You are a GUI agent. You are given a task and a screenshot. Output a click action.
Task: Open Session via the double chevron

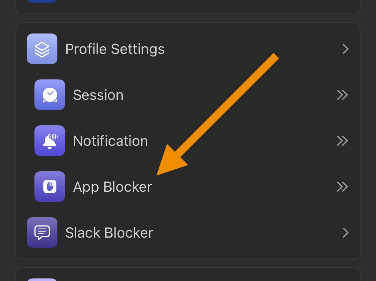pyautogui.click(x=342, y=95)
